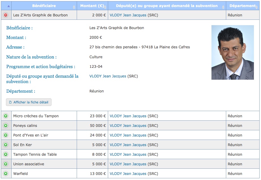
Task: Expand the Union associative row
Action: [x=6, y=164]
